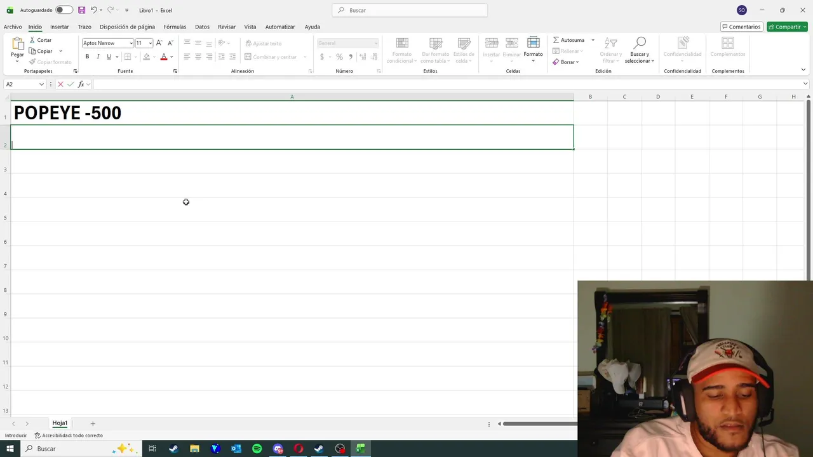The width and height of the screenshot is (813, 457).
Task: Click the Formato condicional icon
Action: click(x=402, y=43)
